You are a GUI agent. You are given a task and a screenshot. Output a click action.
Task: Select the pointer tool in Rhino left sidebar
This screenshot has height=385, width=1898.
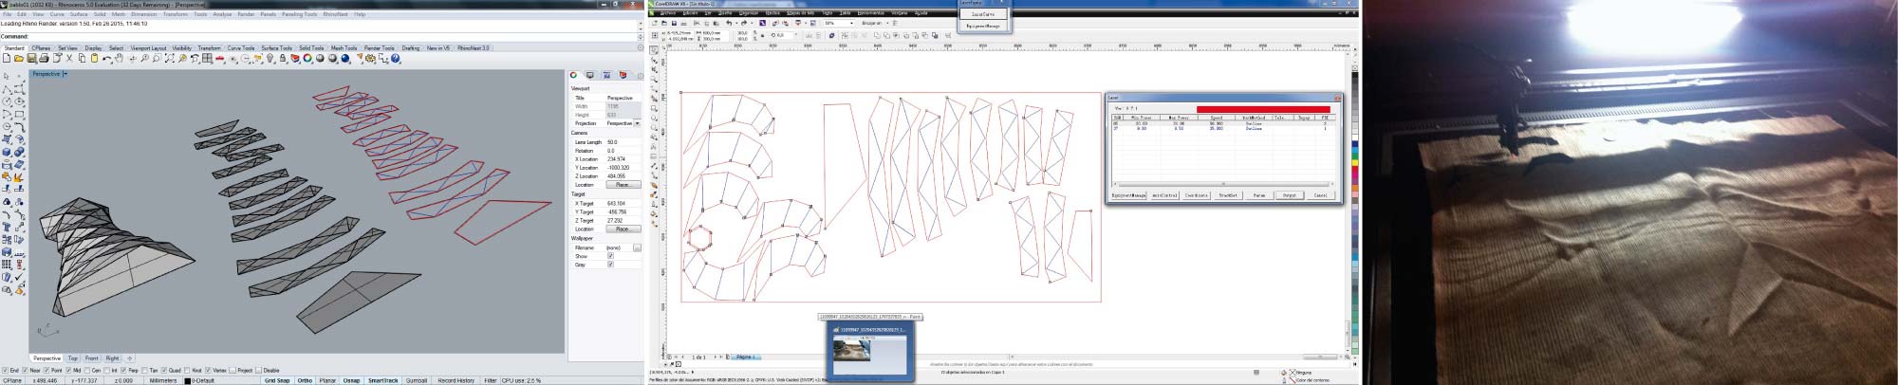coord(6,76)
